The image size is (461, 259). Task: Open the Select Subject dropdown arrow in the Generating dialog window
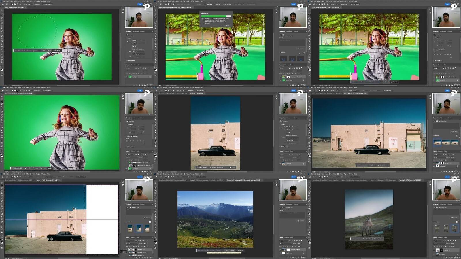click(243, 4)
